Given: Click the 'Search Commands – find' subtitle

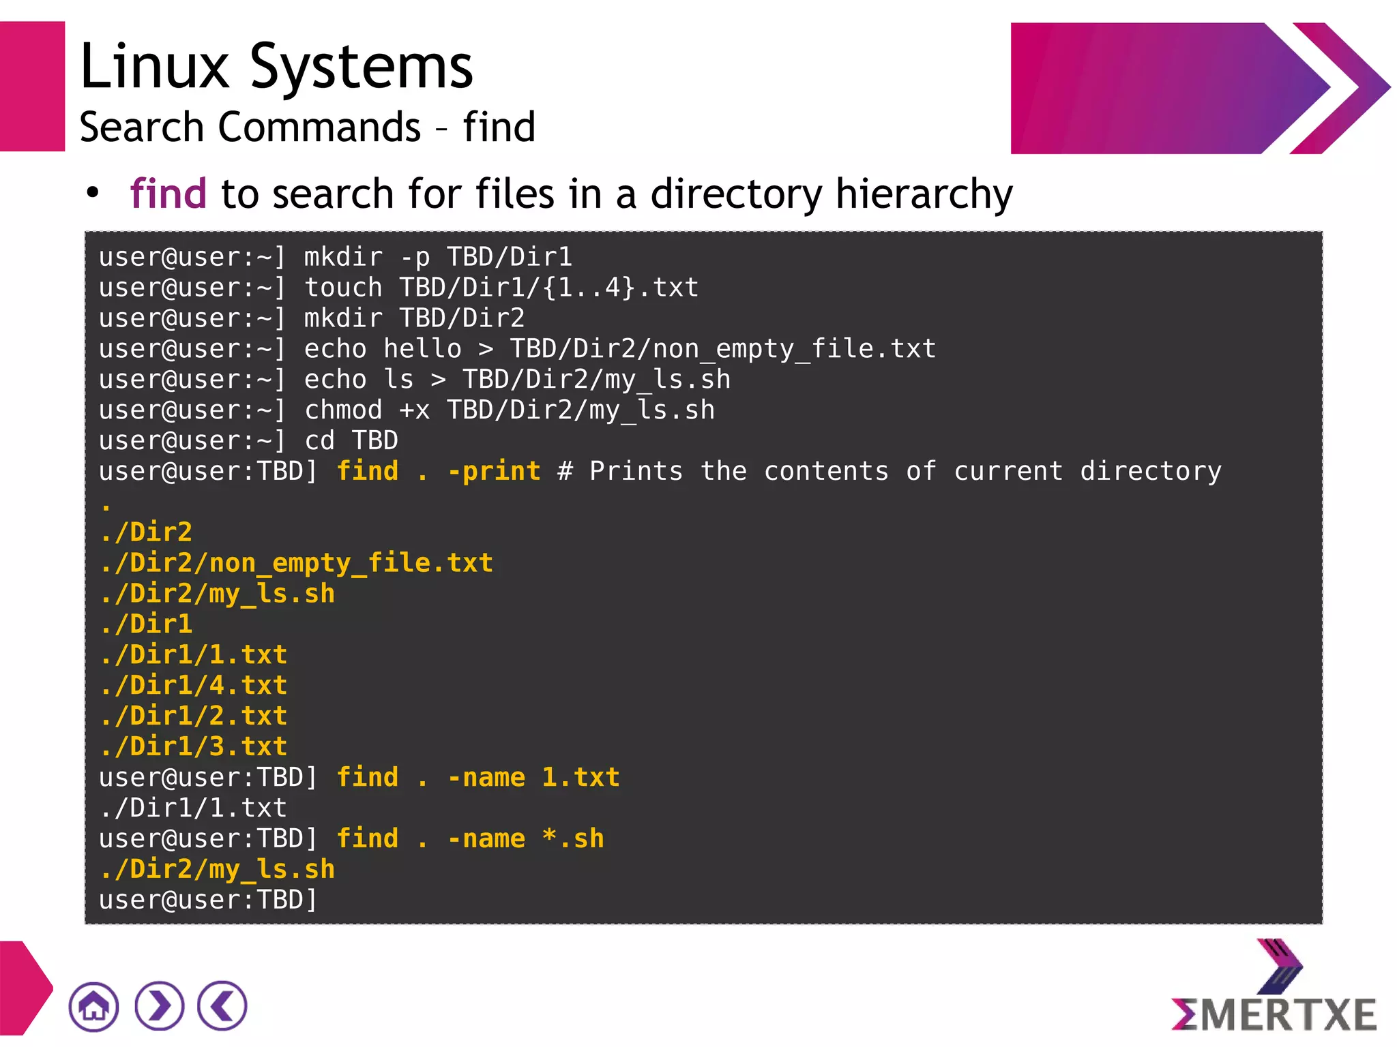Looking at the screenshot, I should (308, 127).
